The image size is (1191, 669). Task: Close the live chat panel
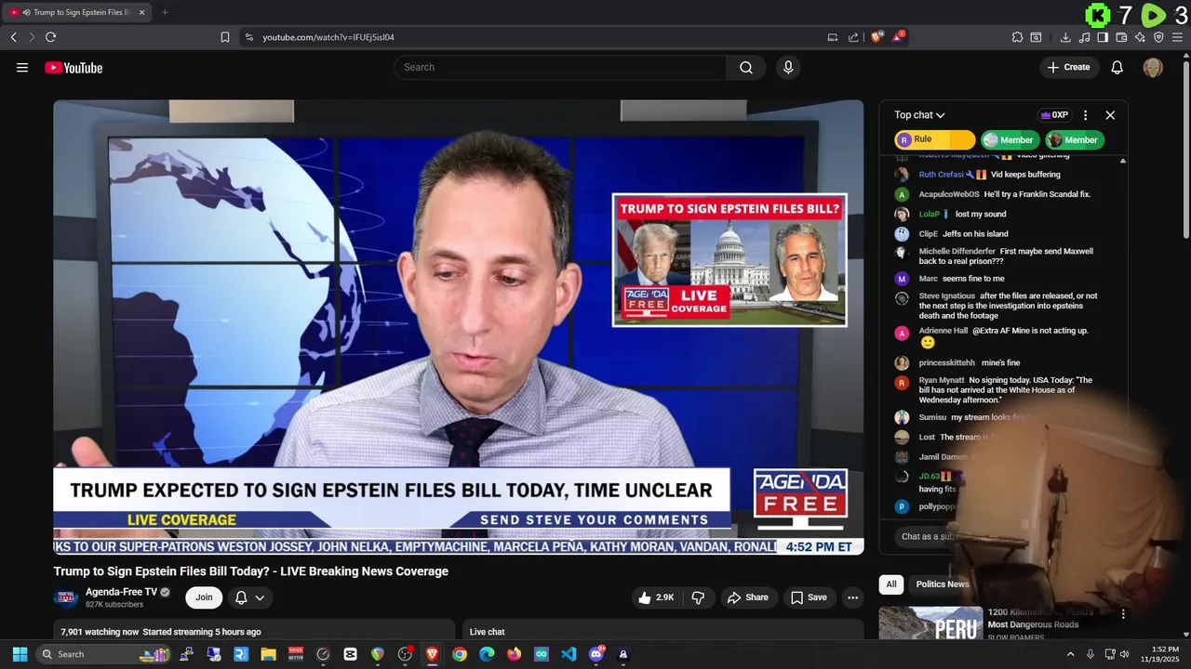1110,115
